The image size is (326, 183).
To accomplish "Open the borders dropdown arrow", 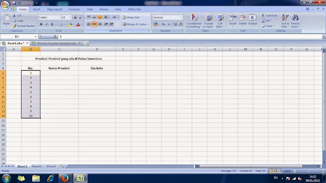I will click(65, 24).
